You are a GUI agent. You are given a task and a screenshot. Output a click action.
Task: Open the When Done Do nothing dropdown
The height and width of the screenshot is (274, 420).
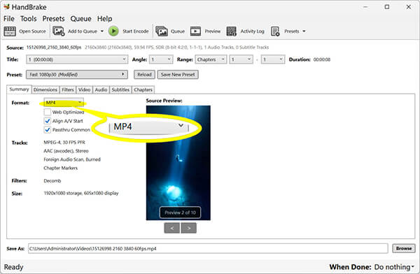[x=394, y=267]
